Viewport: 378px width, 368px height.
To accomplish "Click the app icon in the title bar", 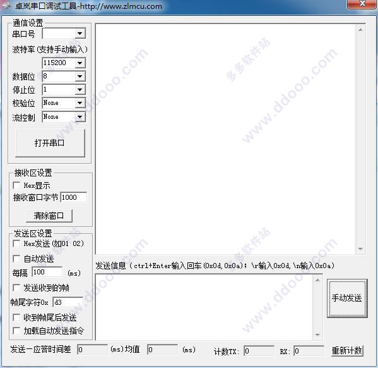I will (6, 5).
